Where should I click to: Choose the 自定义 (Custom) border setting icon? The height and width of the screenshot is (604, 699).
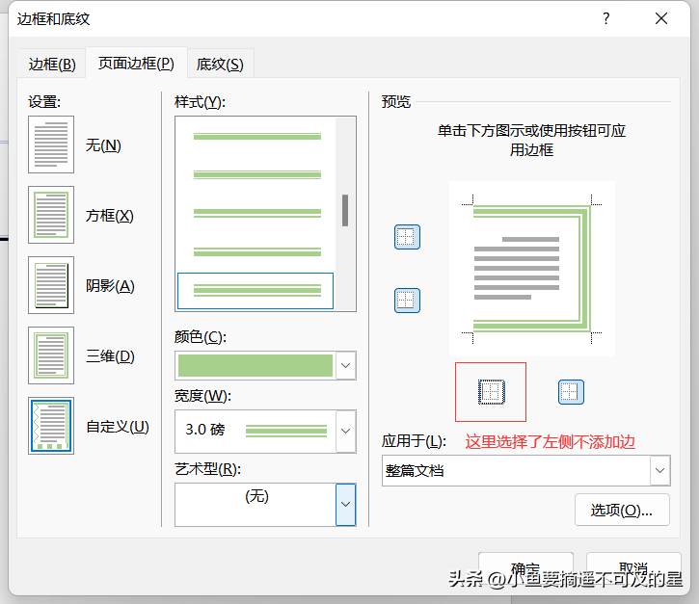(51, 426)
